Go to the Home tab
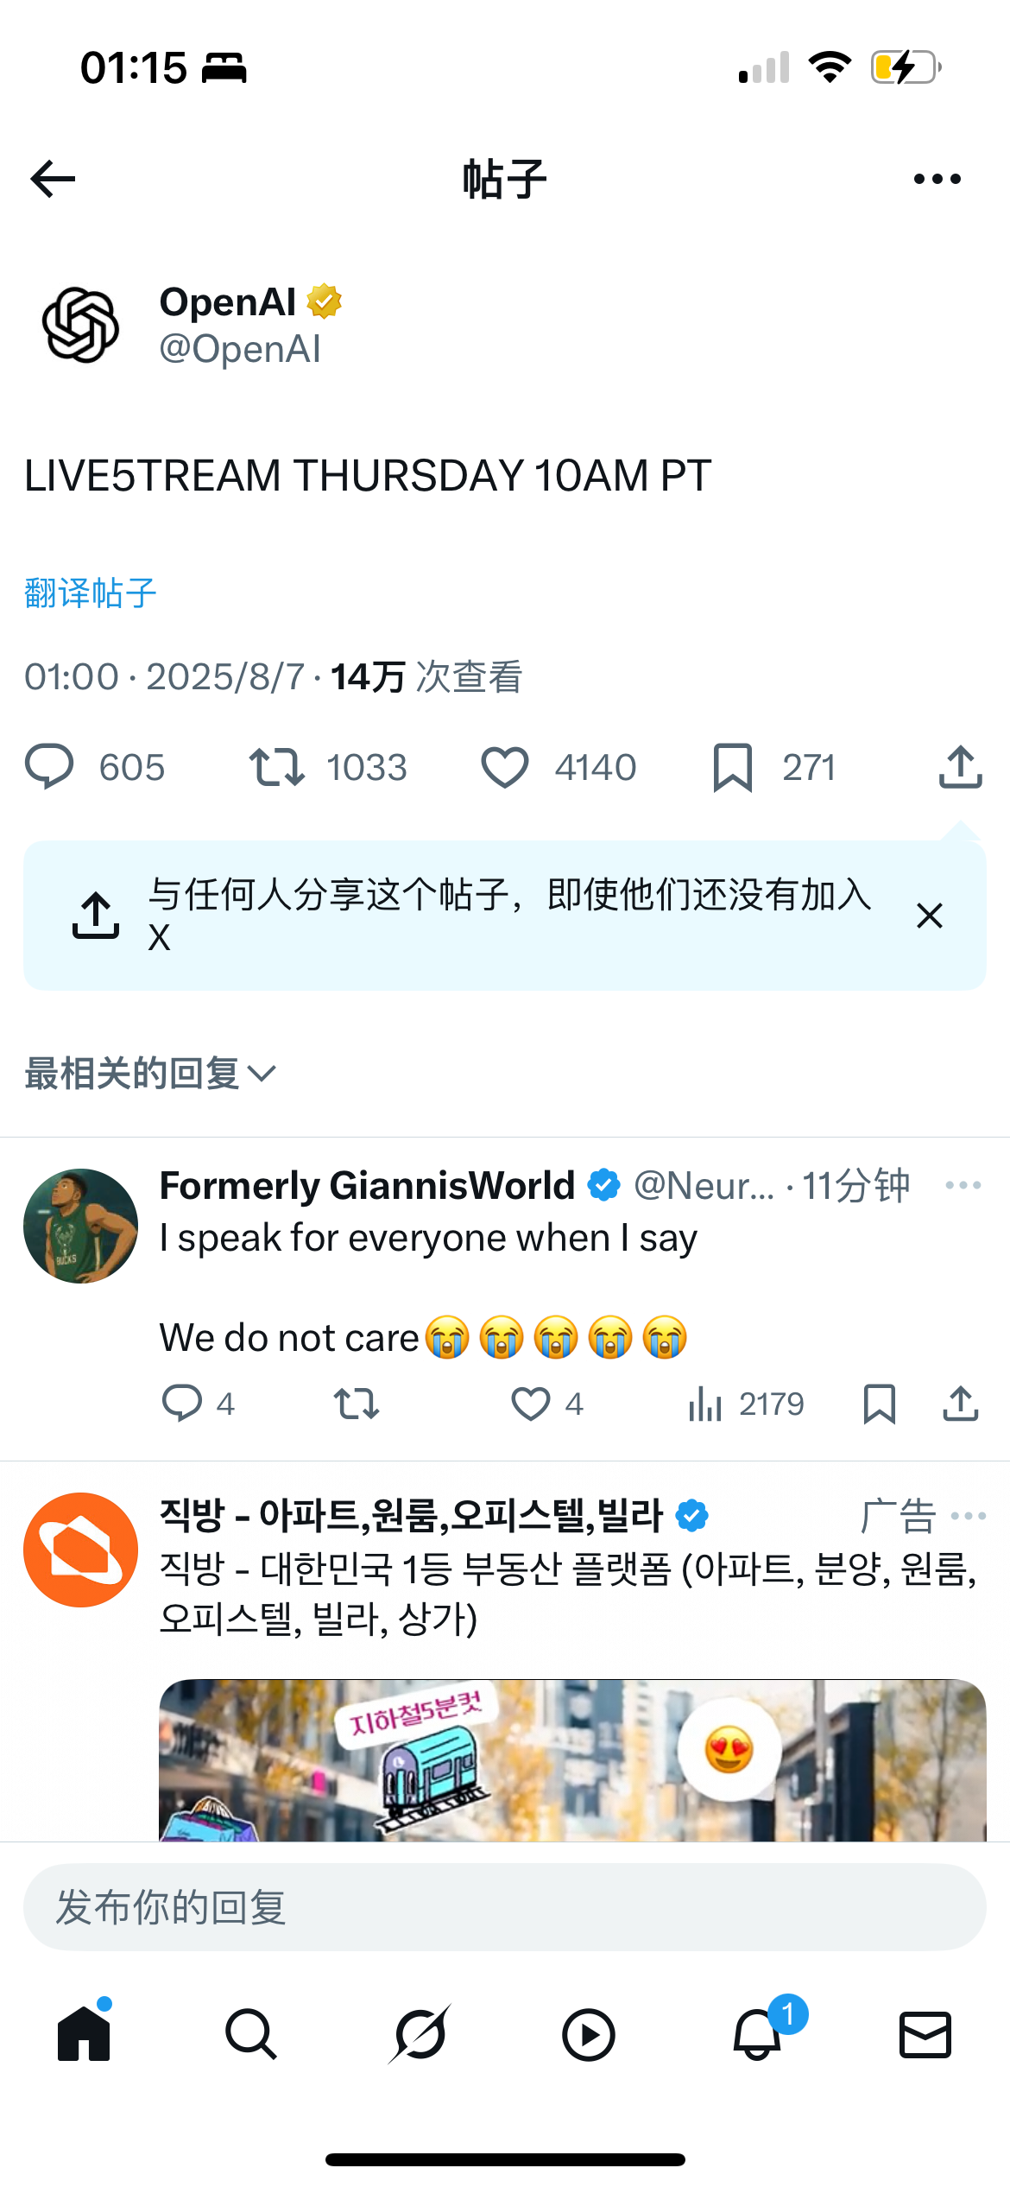This screenshot has width=1010, height=2187. (84, 2034)
